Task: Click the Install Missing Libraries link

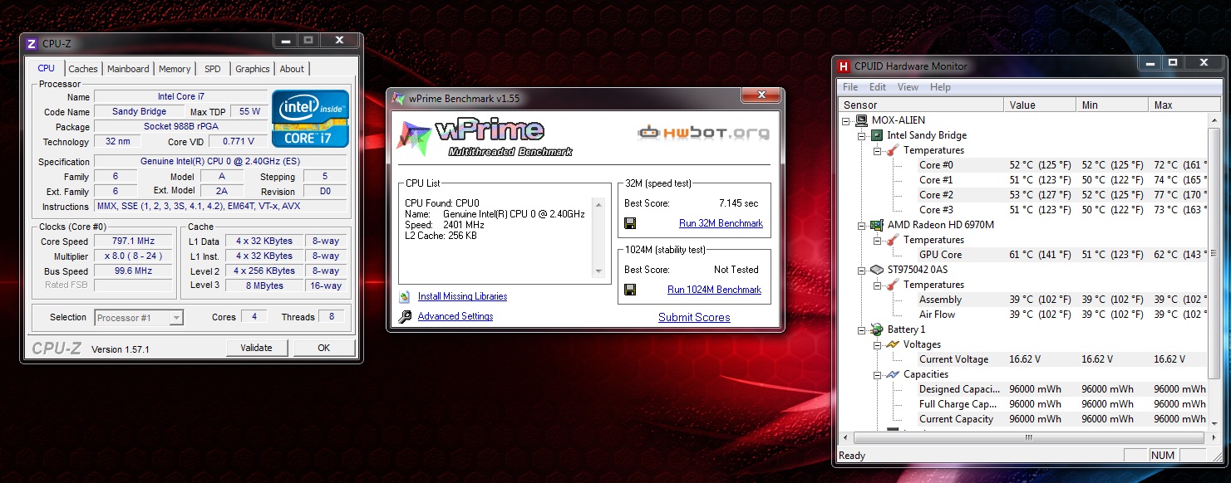Action: point(462,296)
